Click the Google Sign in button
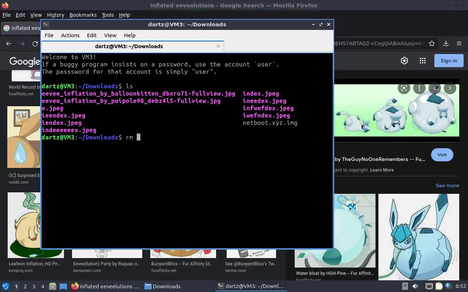Viewport: 468px width, 292px height. click(449, 61)
